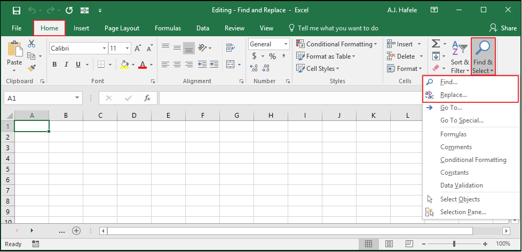Apply the Merge & Center icon

click(231, 64)
